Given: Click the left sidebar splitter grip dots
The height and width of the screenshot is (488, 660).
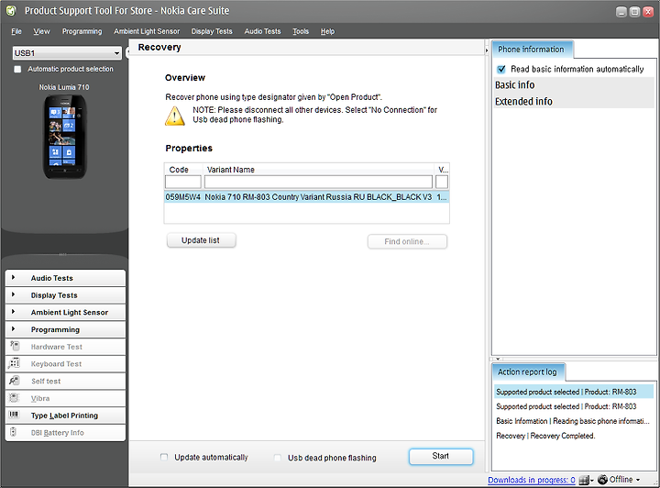Looking at the screenshot, I should pos(62,254).
